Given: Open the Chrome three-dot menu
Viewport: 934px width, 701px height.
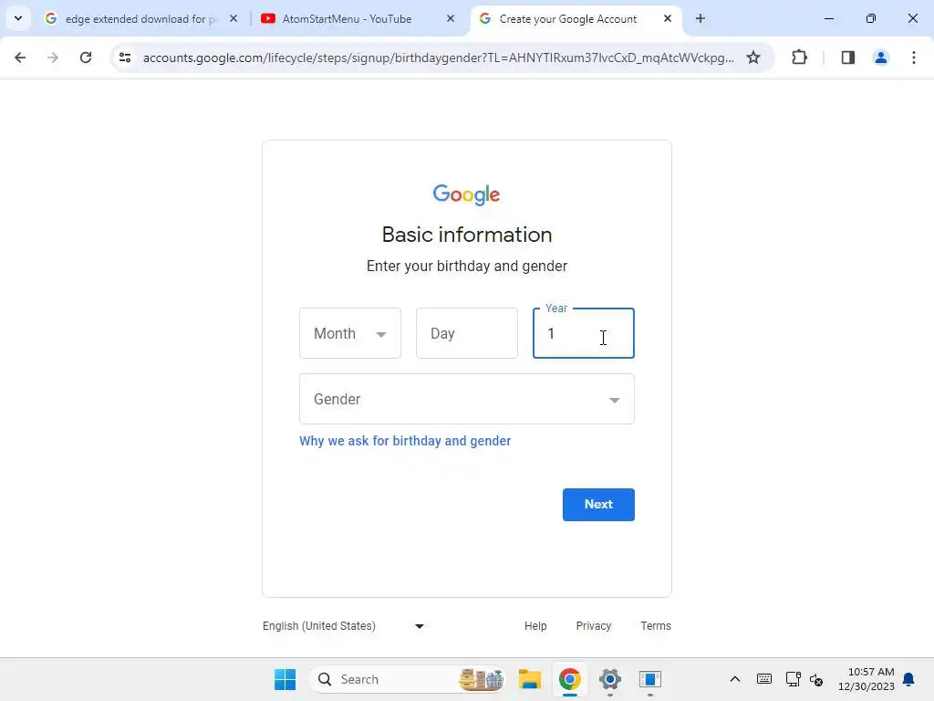Looking at the screenshot, I should click(914, 58).
